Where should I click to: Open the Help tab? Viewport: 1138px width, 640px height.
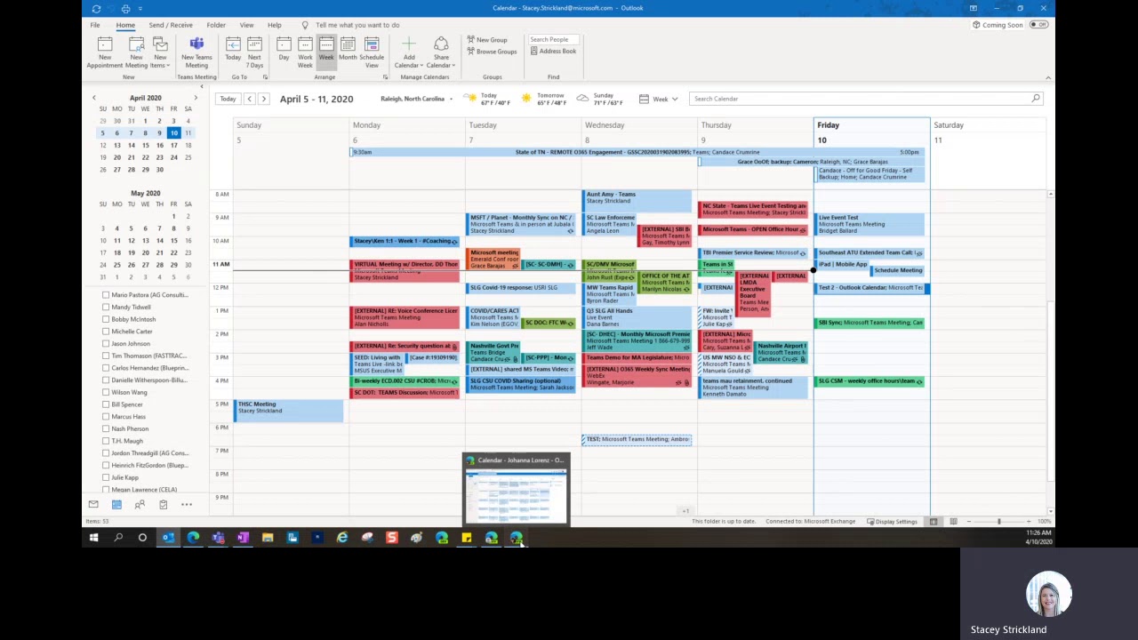coord(275,25)
